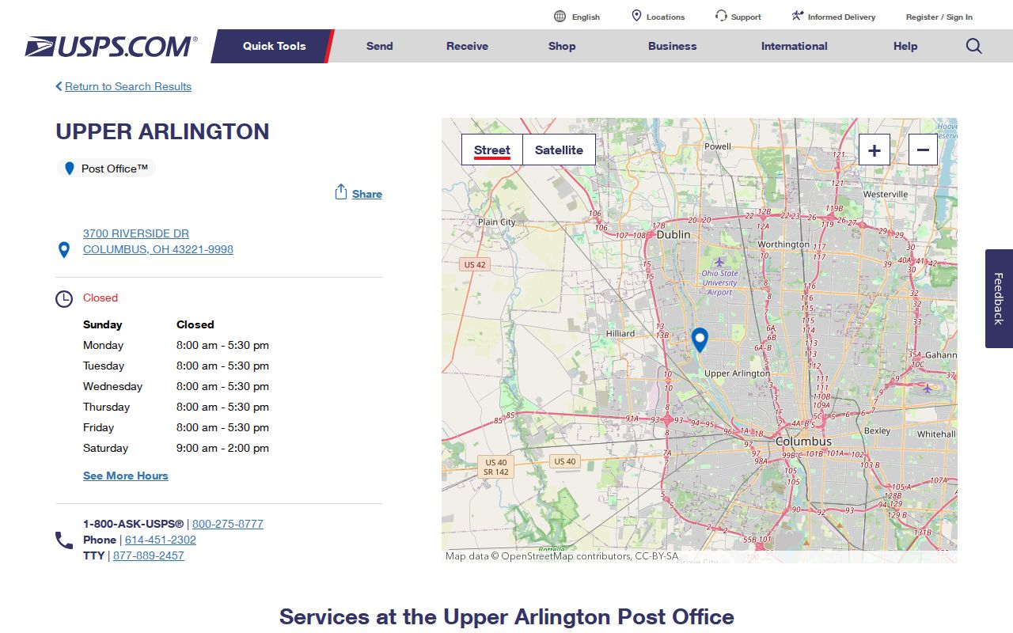The height and width of the screenshot is (633, 1013).
Task: Click Monday hours 8:00 am - 5:30 pm
Action: (222, 345)
